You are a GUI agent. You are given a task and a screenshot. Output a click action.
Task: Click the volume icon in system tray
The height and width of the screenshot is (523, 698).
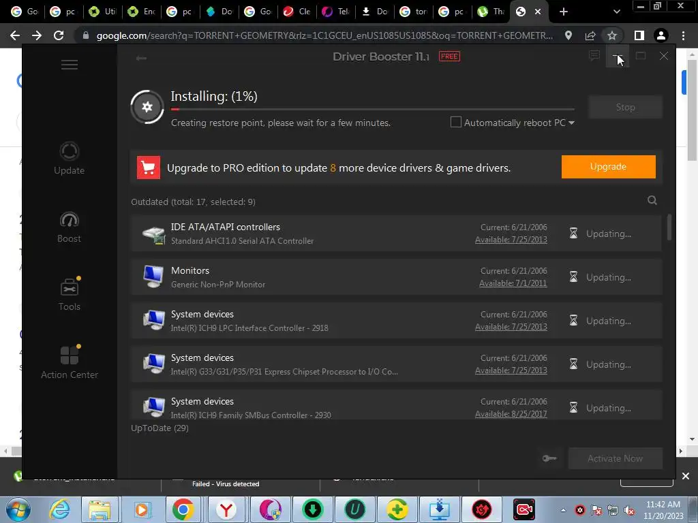coord(629,510)
